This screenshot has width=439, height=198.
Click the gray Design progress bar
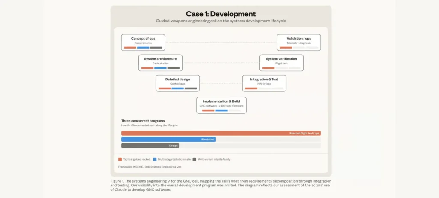pos(150,146)
